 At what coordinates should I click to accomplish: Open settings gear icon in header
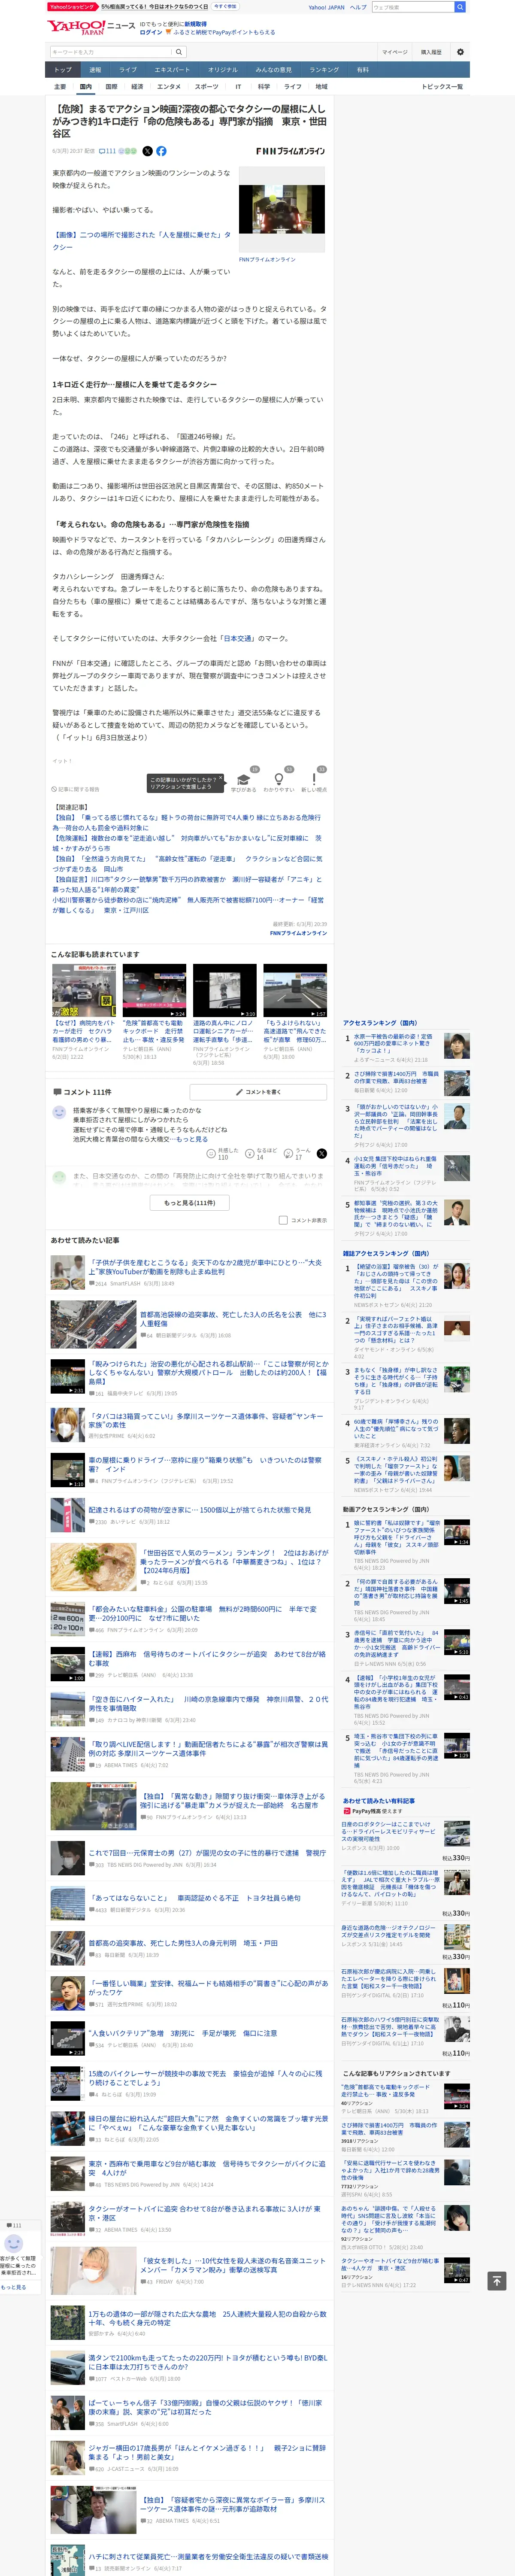point(460,52)
